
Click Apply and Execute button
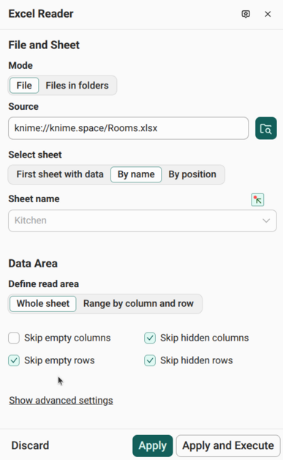228,445
